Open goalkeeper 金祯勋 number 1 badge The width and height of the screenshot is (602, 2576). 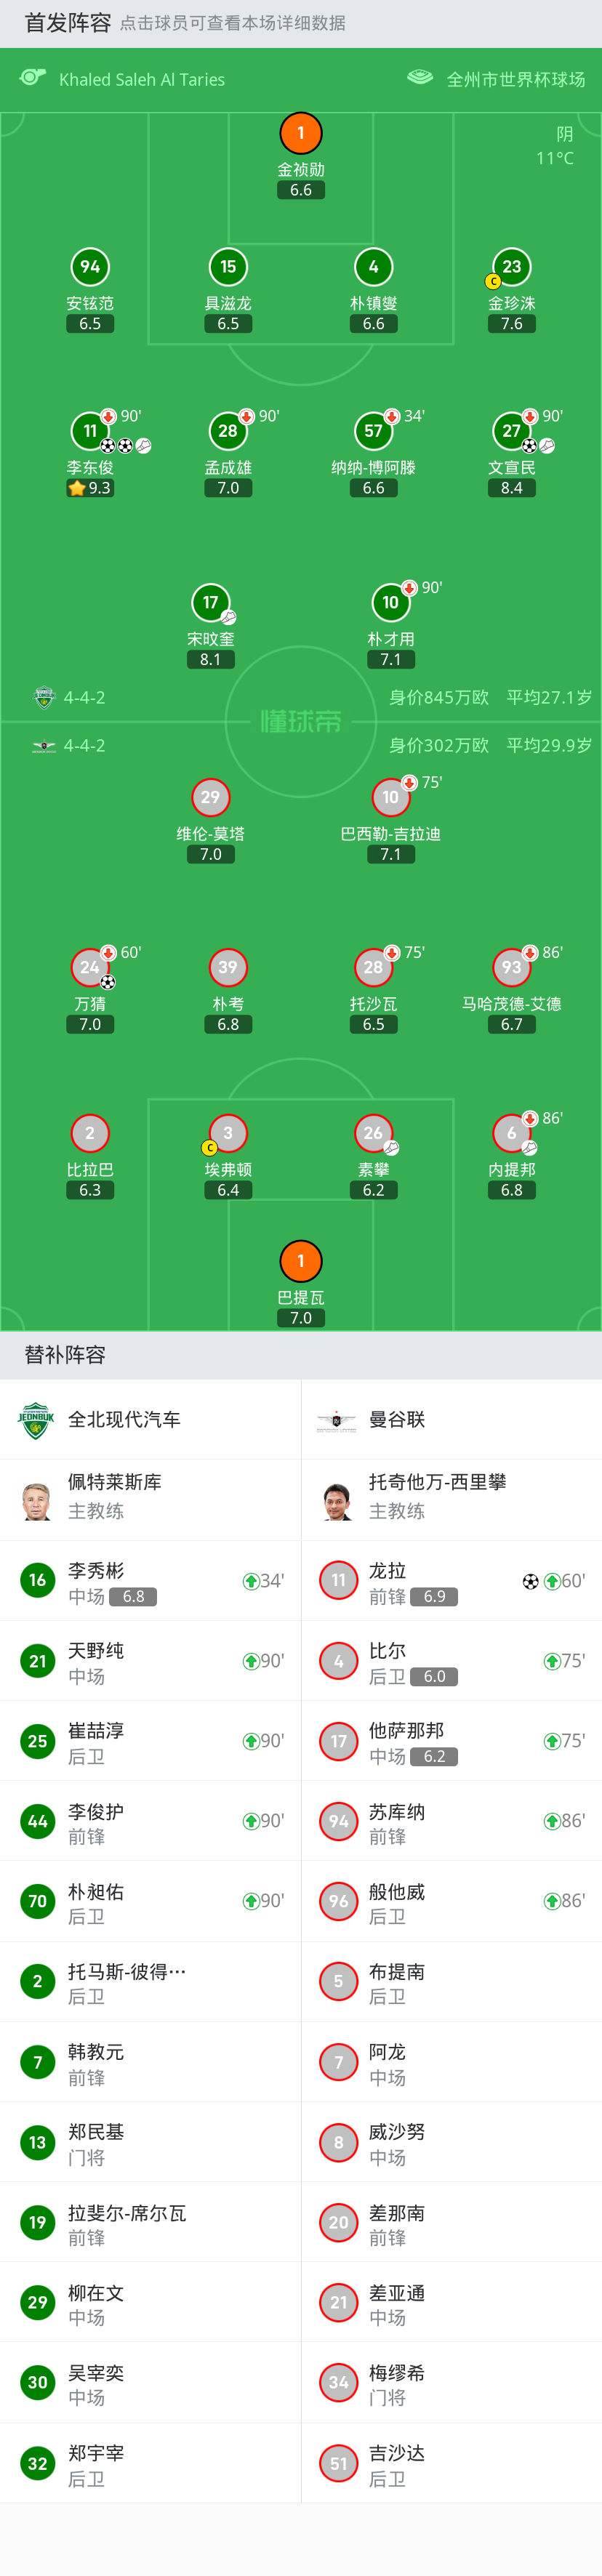coord(301,133)
